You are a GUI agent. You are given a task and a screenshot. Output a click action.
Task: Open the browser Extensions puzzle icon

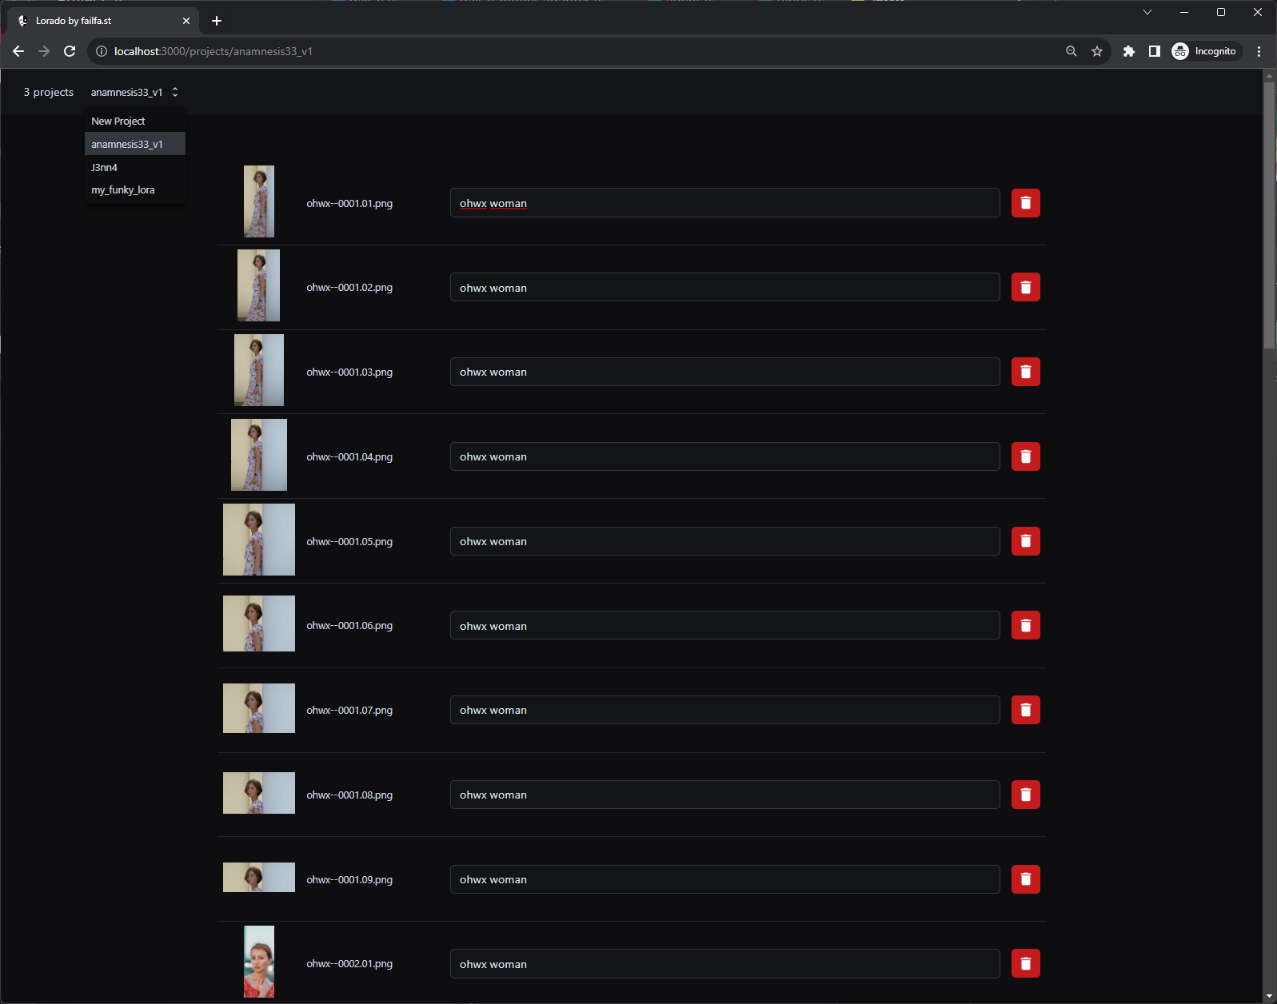(x=1128, y=51)
